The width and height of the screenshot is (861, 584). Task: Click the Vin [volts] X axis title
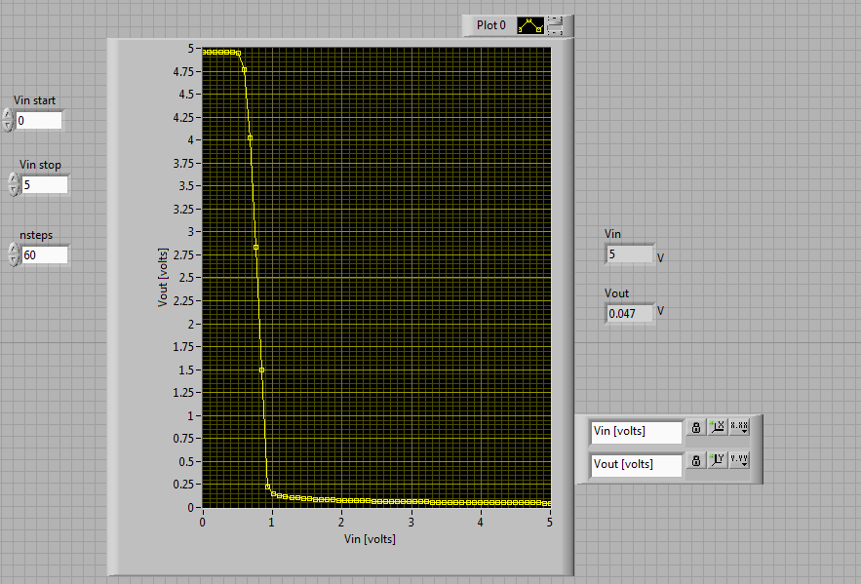point(370,539)
